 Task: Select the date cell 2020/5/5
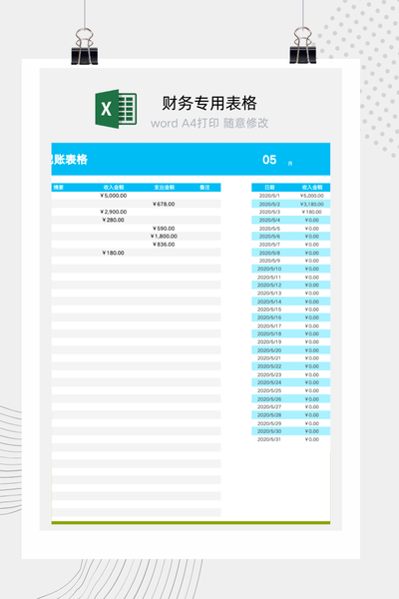[x=269, y=229]
